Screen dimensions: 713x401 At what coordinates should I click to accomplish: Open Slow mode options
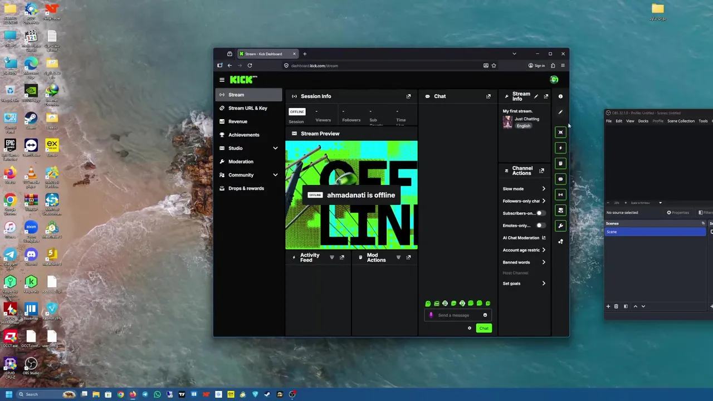pos(524,189)
